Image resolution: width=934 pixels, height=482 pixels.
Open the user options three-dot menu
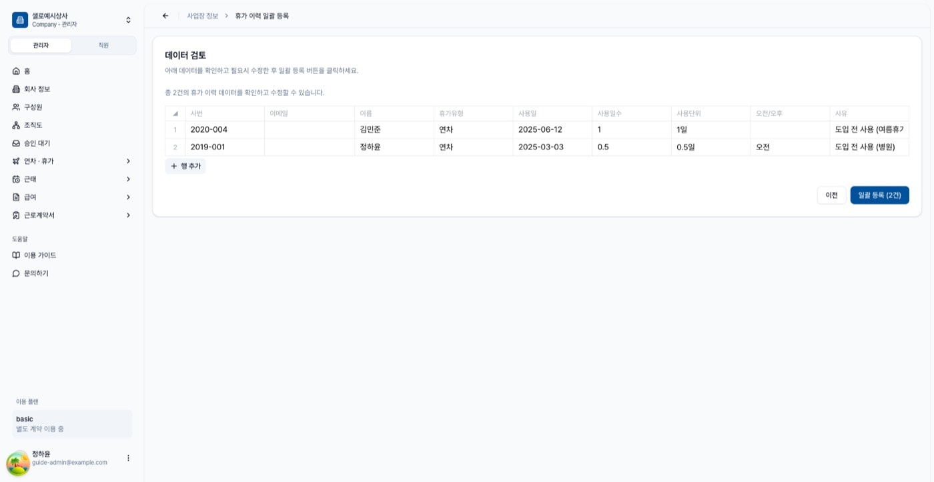click(x=128, y=458)
